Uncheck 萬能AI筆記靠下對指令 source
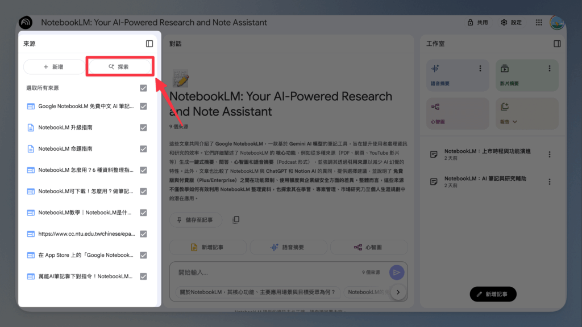The image size is (582, 327). [x=143, y=277]
